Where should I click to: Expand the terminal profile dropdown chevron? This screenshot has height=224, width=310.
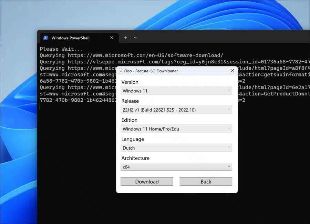[135, 38]
